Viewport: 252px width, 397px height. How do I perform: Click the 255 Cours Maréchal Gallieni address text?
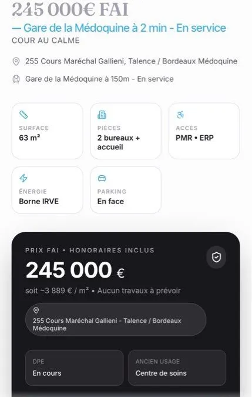131,61
